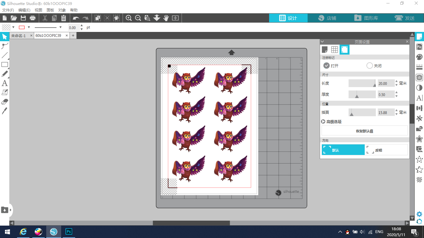Cut selection with the scissors icon
The height and width of the screenshot is (238, 424).
(45, 18)
